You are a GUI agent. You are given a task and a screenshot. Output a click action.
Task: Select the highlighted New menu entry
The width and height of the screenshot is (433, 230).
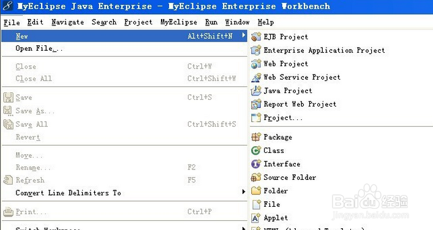[x=124, y=36]
